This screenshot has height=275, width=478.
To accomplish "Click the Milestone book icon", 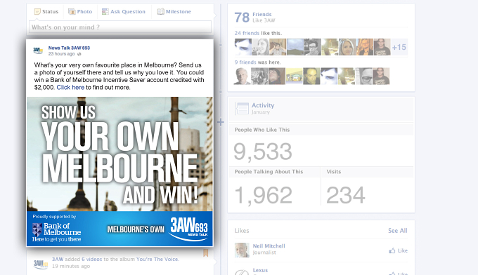I will click(x=161, y=11).
